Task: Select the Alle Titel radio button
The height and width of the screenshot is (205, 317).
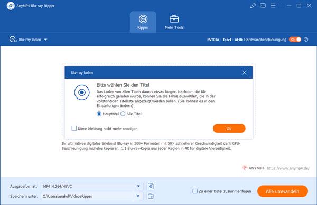Action: click(x=123, y=114)
